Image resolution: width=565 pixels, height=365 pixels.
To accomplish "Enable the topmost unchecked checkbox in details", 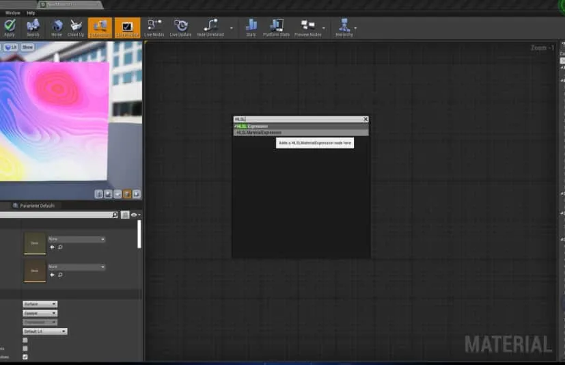I will point(25,340).
